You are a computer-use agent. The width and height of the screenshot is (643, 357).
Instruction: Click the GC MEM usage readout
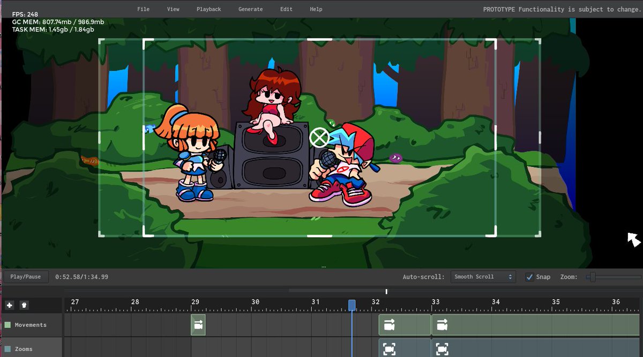point(58,22)
